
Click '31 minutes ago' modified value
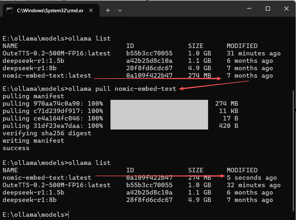click(x=254, y=53)
